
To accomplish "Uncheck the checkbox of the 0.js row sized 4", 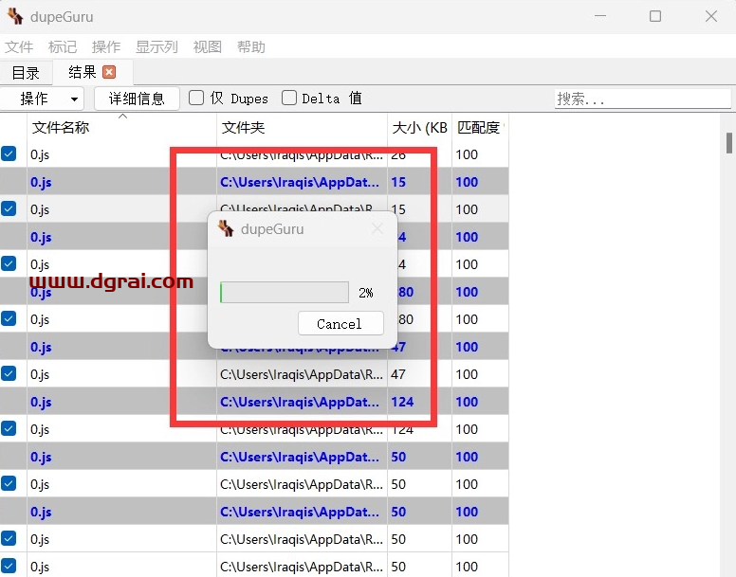I will [x=9, y=263].
